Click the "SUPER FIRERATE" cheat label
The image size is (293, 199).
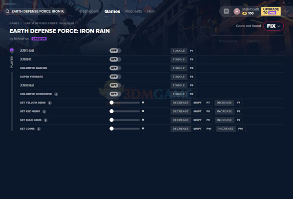(31, 77)
